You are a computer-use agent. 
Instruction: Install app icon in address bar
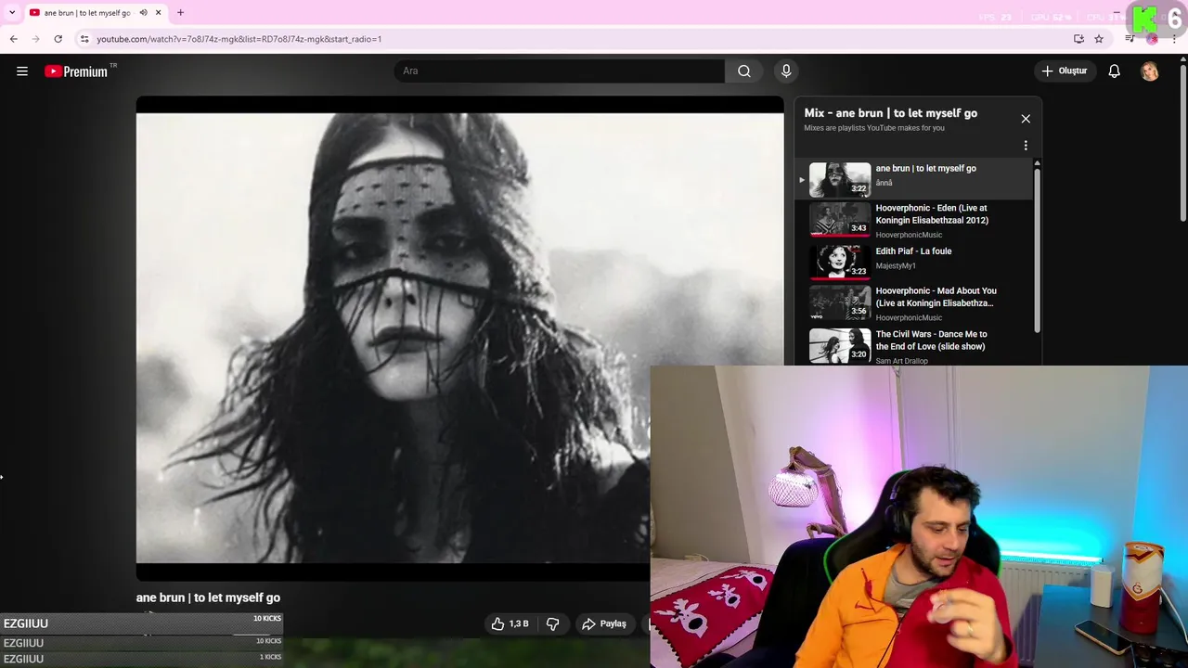point(1078,39)
